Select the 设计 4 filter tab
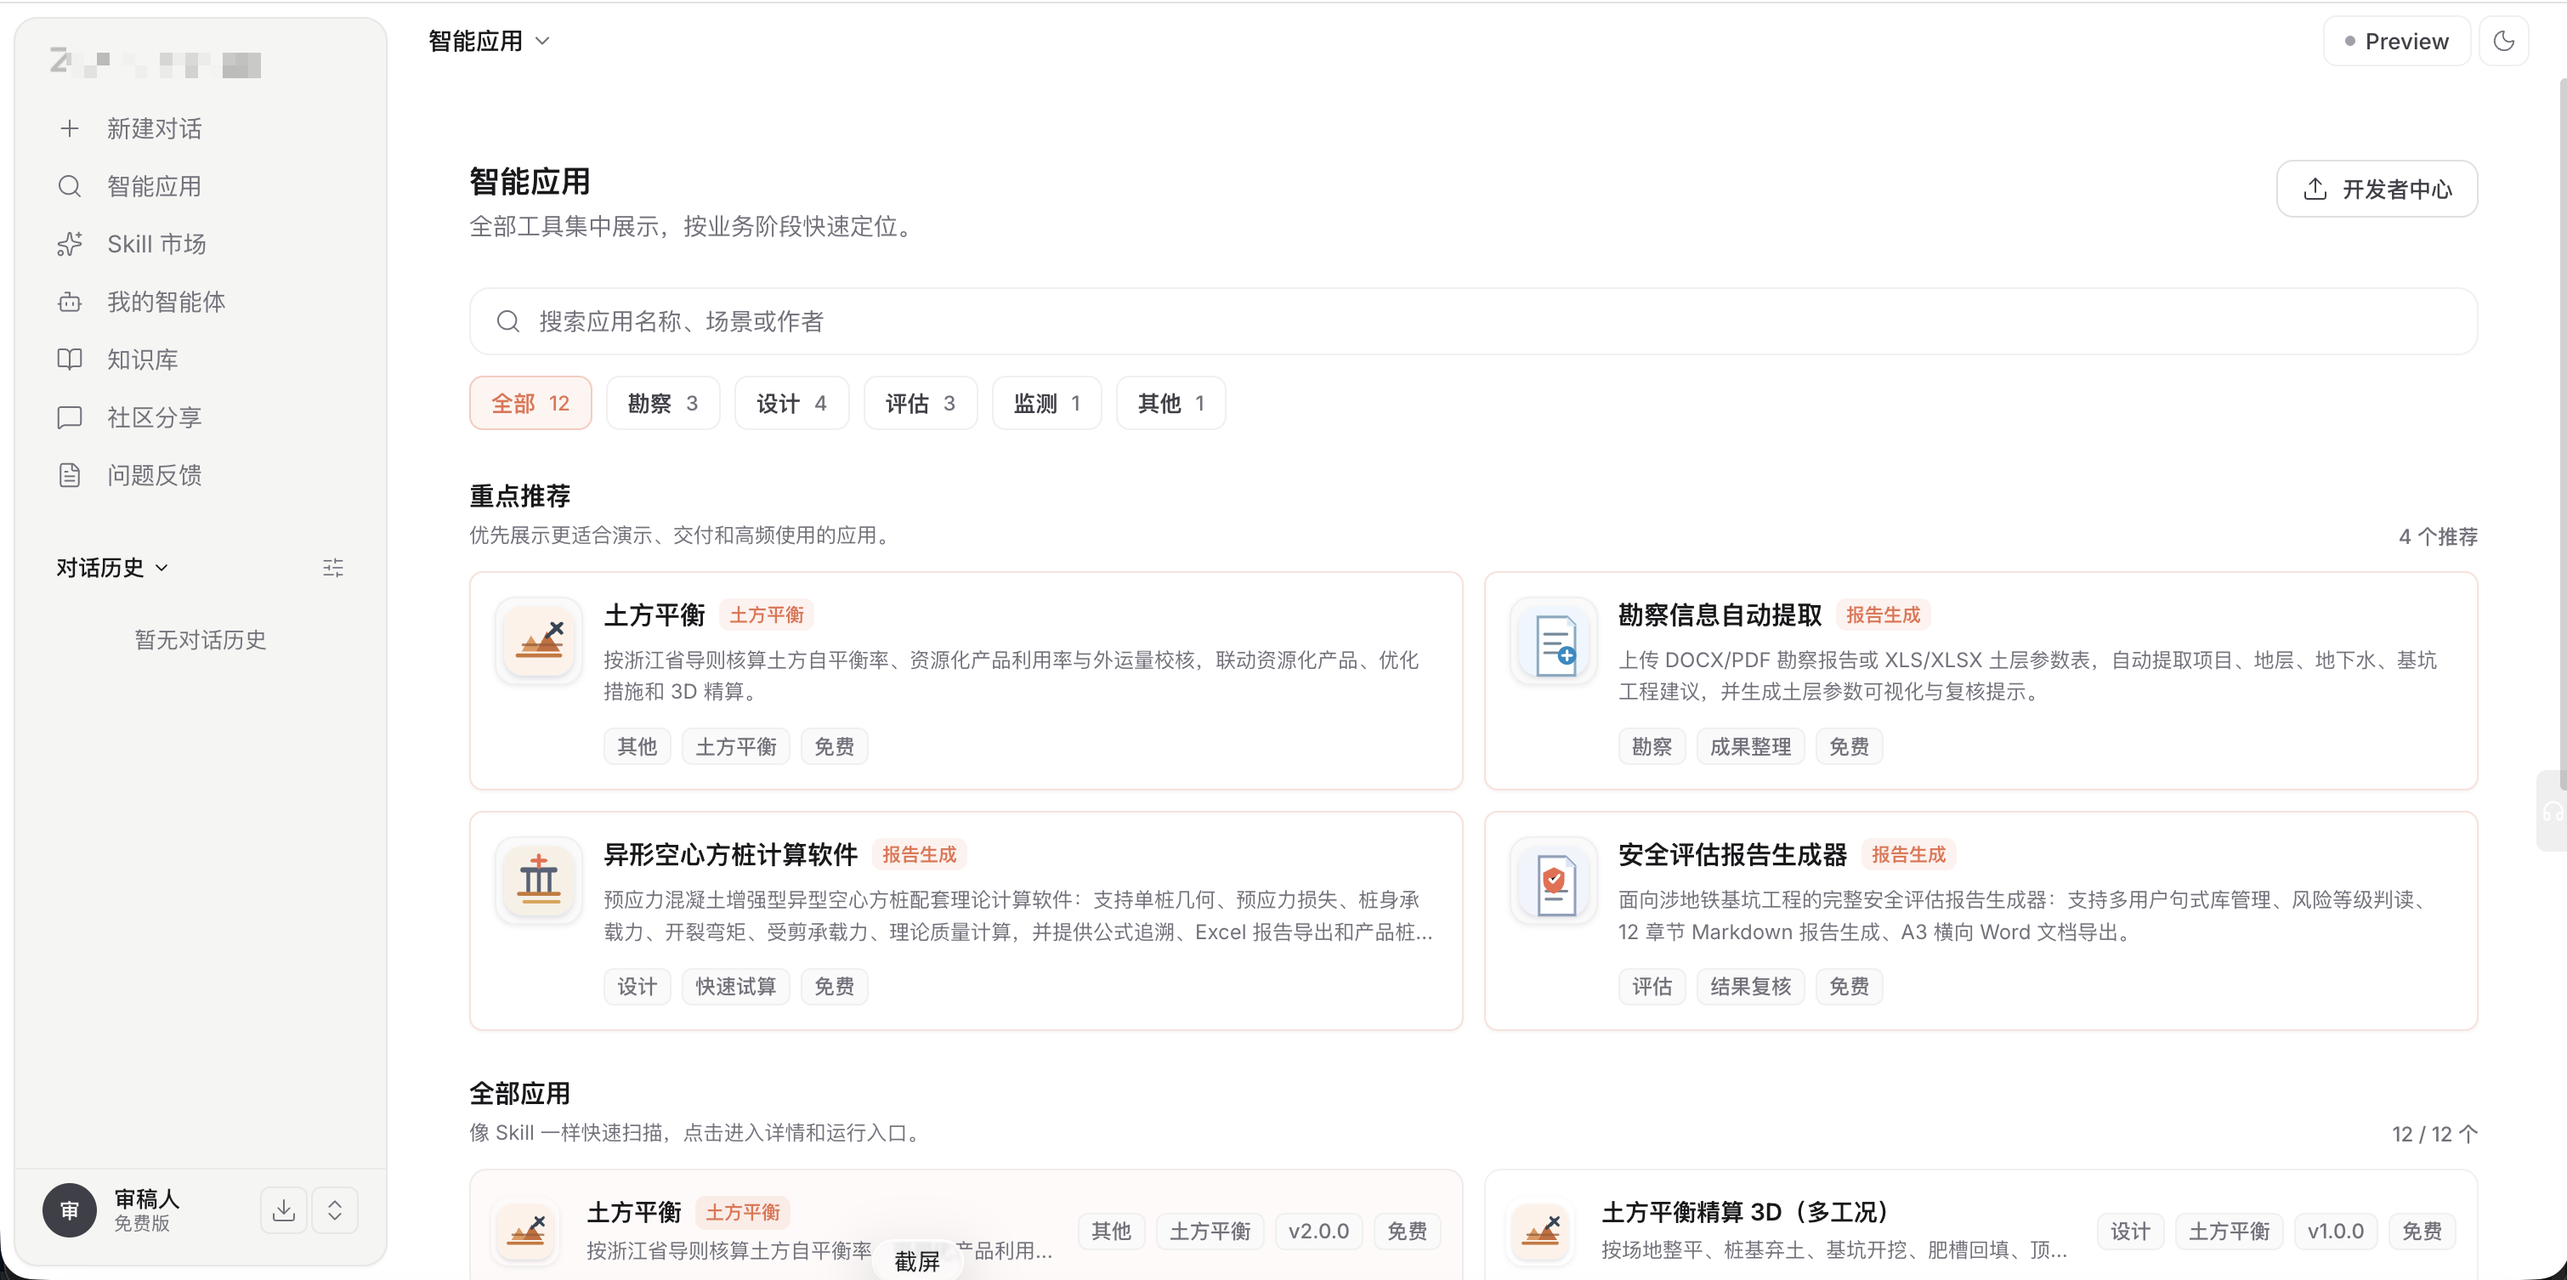Image resolution: width=2567 pixels, height=1280 pixels. [x=791, y=404]
